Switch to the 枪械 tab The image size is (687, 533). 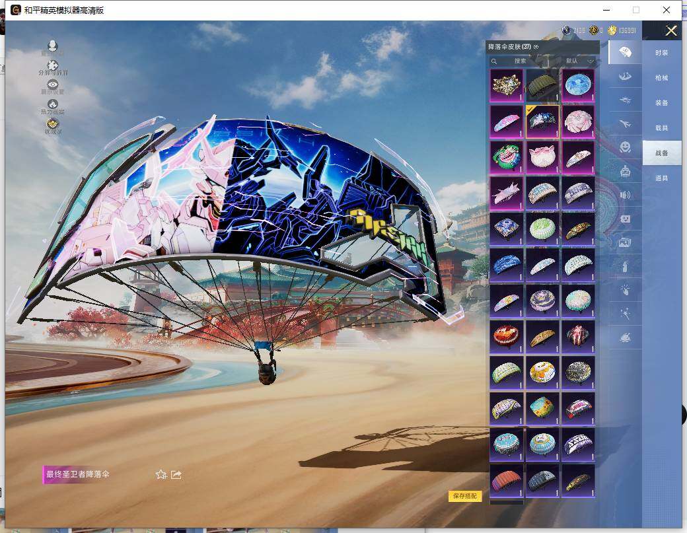click(661, 78)
